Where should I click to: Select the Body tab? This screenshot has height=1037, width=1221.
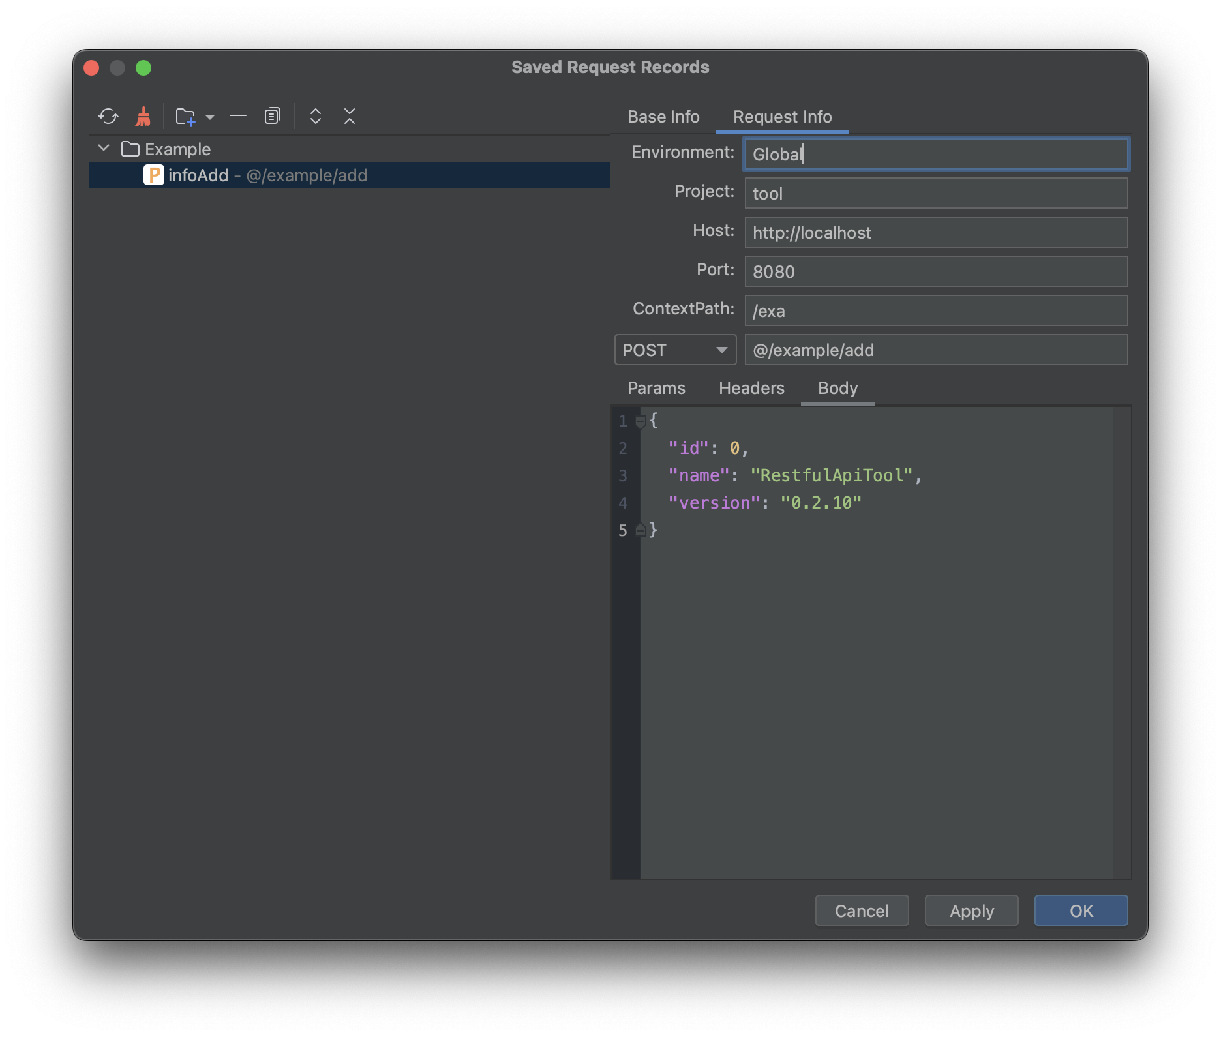pos(837,388)
